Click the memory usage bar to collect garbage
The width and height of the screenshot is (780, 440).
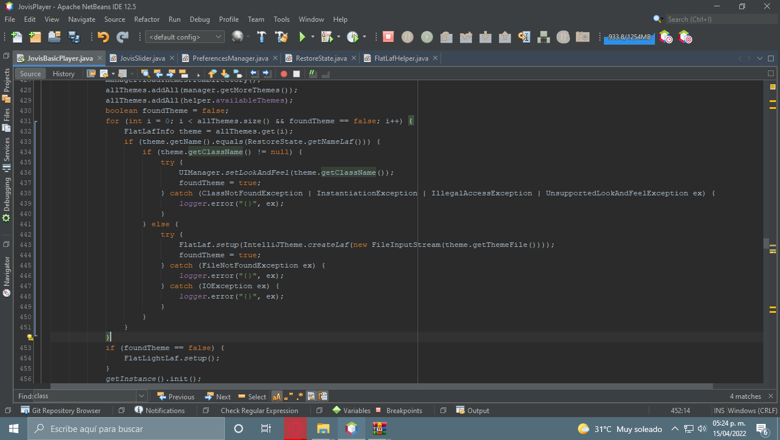[x=629, y=37]
